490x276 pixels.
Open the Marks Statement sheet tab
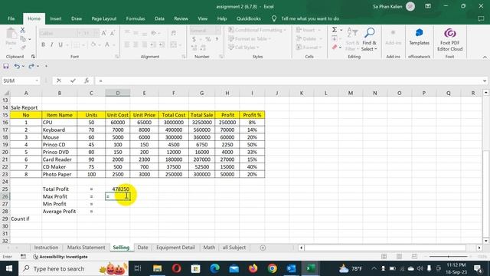pos(87,248)
